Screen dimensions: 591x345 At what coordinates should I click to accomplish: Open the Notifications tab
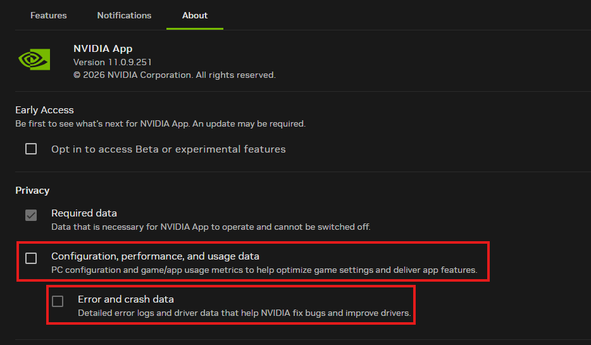pos(124,15)
